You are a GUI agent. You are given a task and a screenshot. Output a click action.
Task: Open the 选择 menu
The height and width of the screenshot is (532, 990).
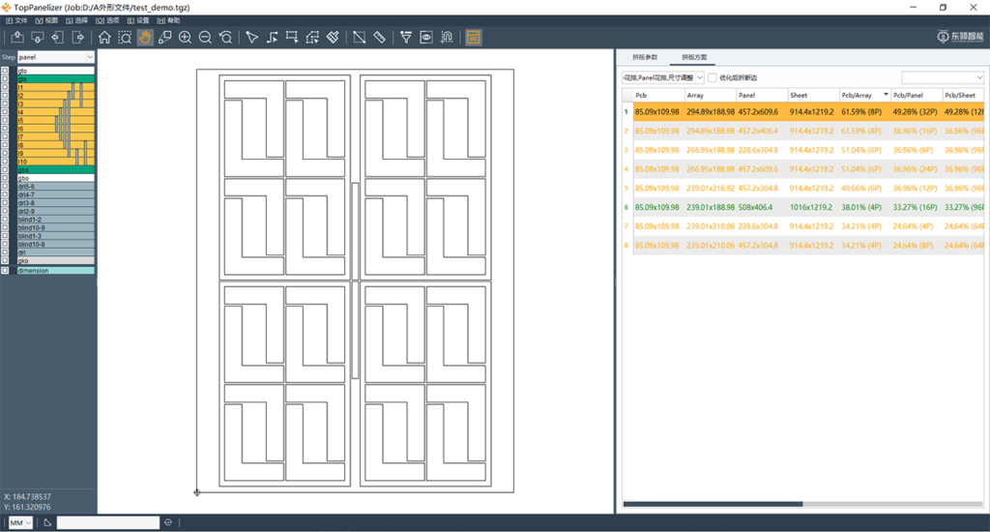pos(77,21)
